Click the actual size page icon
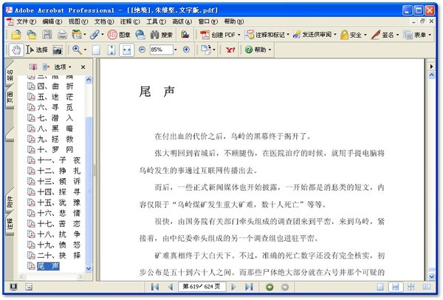The height and width of the screenshot is (300, 443). [x=96, y=50]
